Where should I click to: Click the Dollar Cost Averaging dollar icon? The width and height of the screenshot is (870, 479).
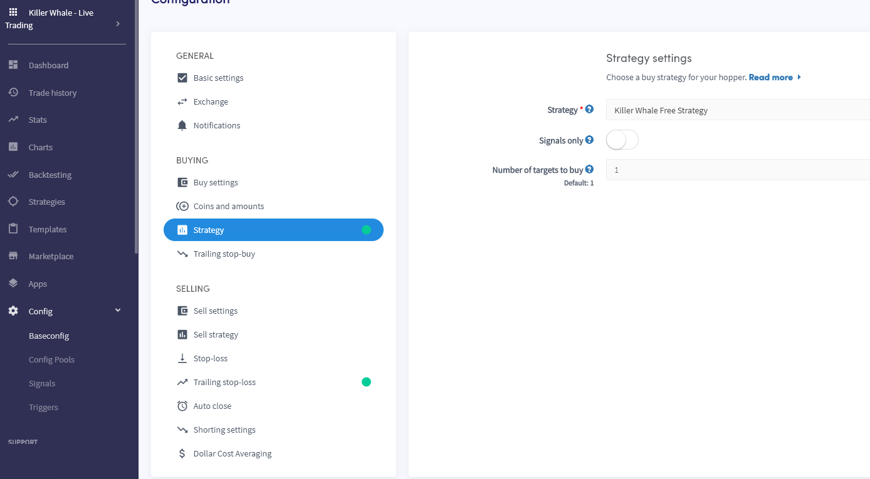coord(182,453)
